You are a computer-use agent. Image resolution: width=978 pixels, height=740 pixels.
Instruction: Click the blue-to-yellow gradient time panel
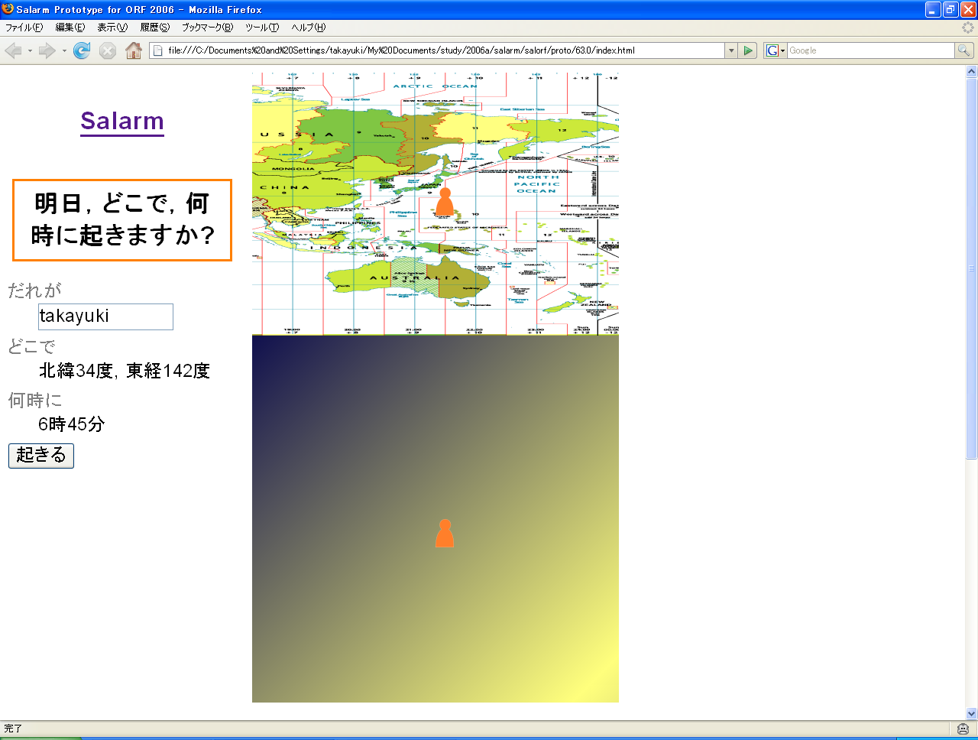(436, 519)
